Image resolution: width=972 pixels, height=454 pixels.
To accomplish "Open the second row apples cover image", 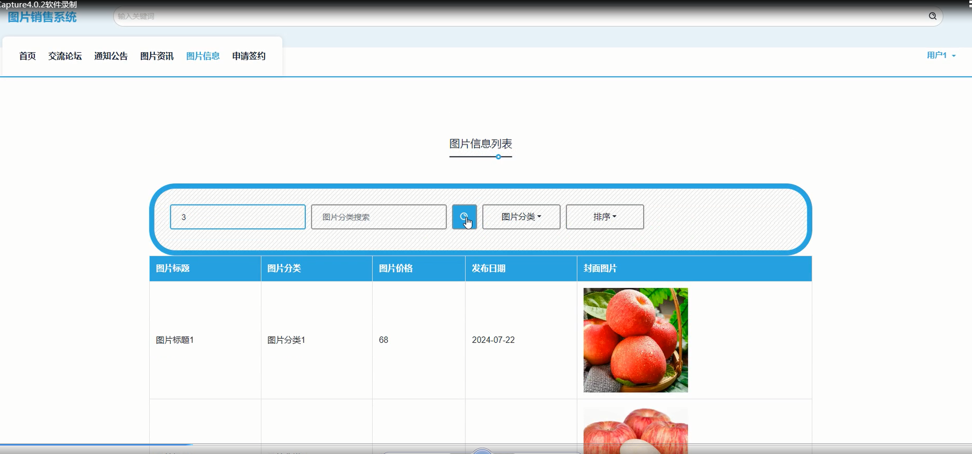I will pyautogui.click(x=636, y=430).
